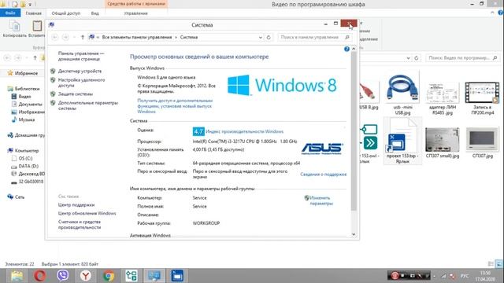Open Общий доступ ribbon tab
Viewport: 504px width, 283px height.
(x=66, y=13)
